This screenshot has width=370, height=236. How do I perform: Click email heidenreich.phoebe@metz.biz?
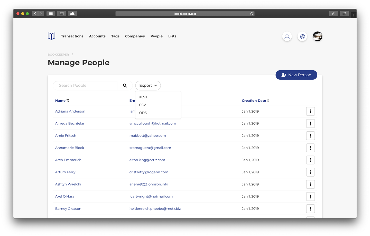point(155,208)
